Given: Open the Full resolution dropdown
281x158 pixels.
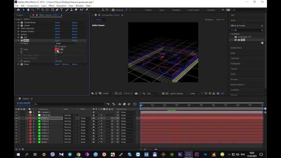Looking at the screenshot, I should [153, 93].
